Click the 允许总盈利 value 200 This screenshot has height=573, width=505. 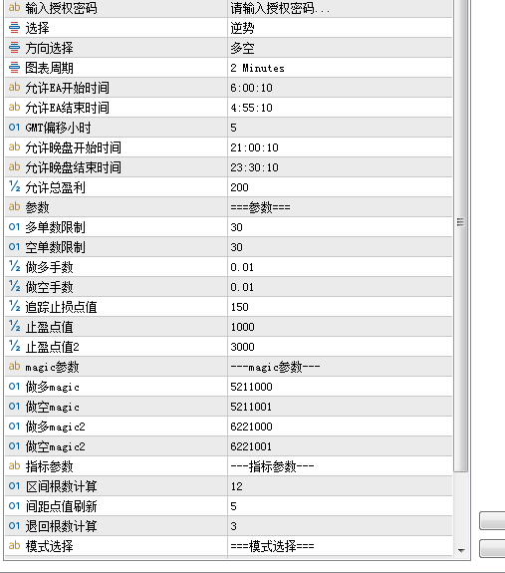click(340, 187)
